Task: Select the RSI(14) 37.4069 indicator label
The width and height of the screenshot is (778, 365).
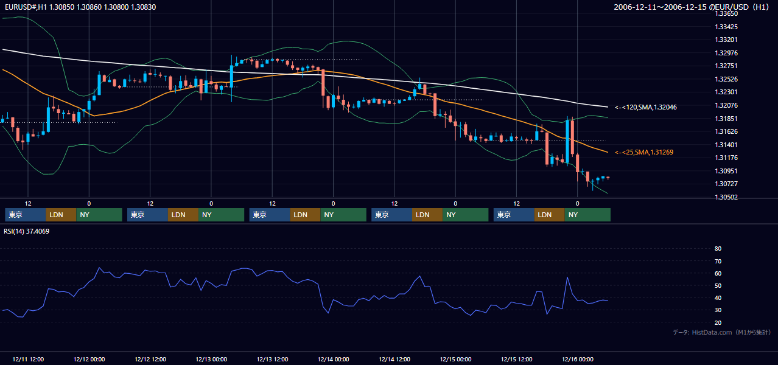Action: point(27,231)
